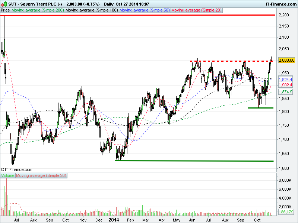Select the Price indicator label
Viewport: 298px width, 223px height.
point(6,10)
